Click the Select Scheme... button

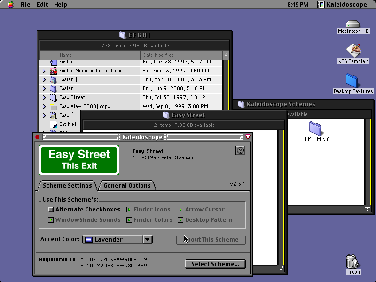(215, 264)
